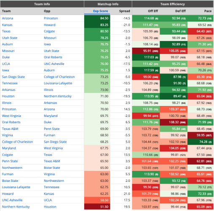Sort table by Exp Score column header
Viewport: 214px width, 211px height.
pyautogui.click(x=100, y=11)
